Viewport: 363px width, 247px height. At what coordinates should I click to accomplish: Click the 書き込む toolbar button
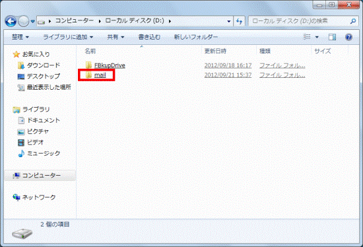pyautogui.click(x=149, y=37)
